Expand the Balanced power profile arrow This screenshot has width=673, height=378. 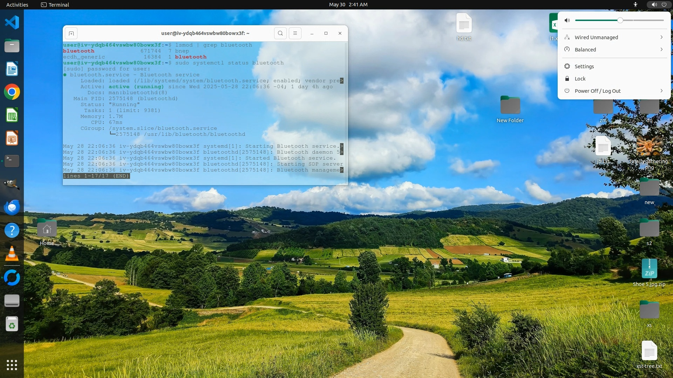(x=661, y=50)
